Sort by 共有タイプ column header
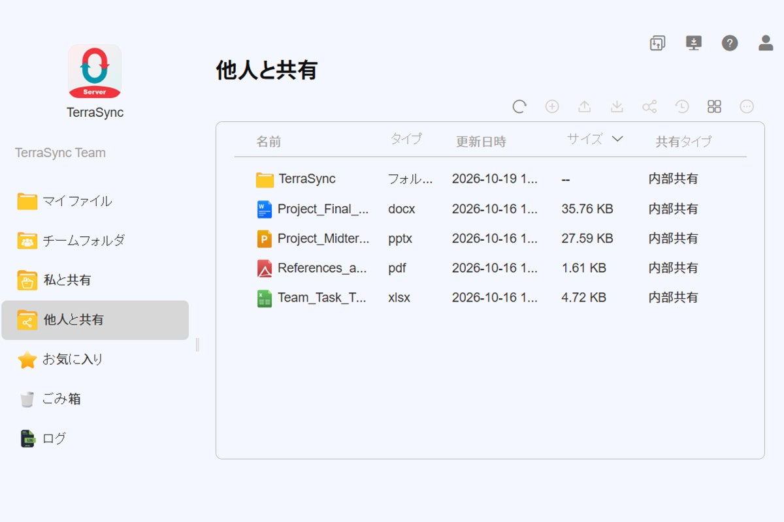 click(683, 142)
